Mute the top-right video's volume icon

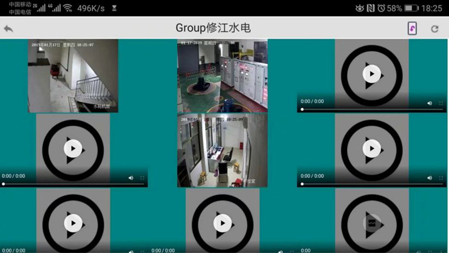tap(430, 103)
